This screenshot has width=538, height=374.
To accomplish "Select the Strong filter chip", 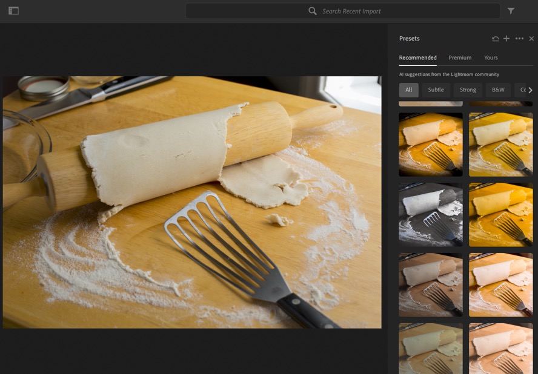I will click(x=468, y=90).
